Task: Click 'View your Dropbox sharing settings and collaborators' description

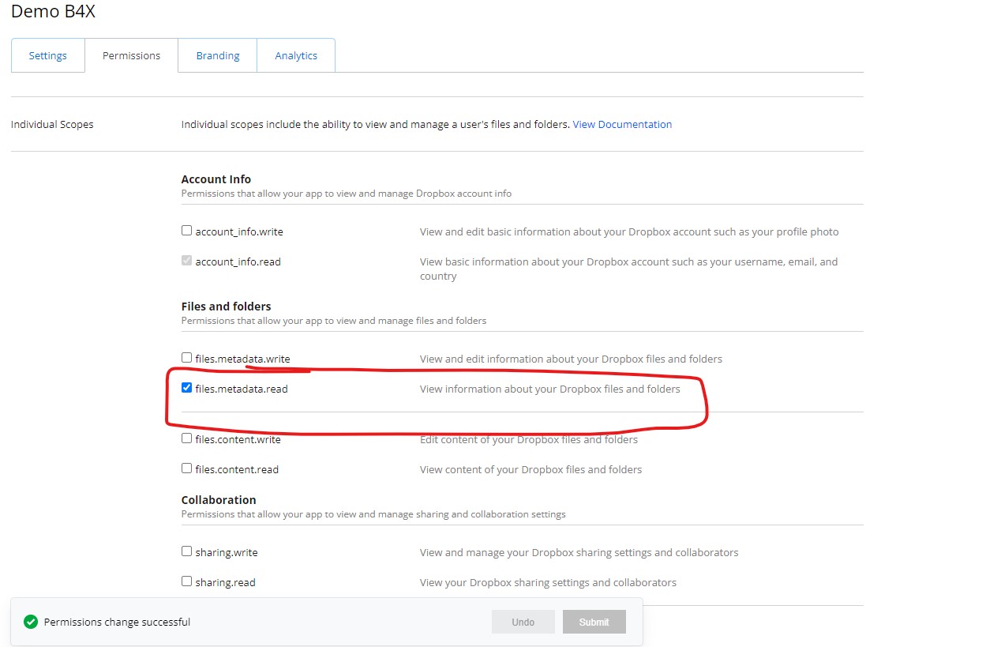Action: tap(548, 582)
